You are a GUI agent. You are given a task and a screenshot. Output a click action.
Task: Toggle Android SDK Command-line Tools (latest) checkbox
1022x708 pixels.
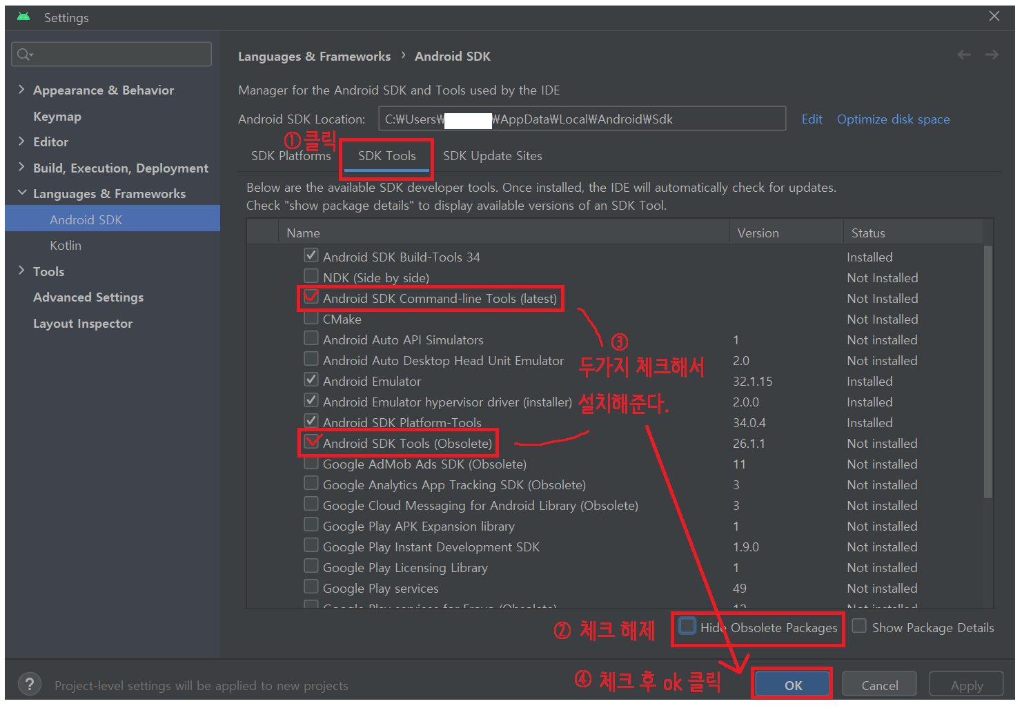click(311, 297)
